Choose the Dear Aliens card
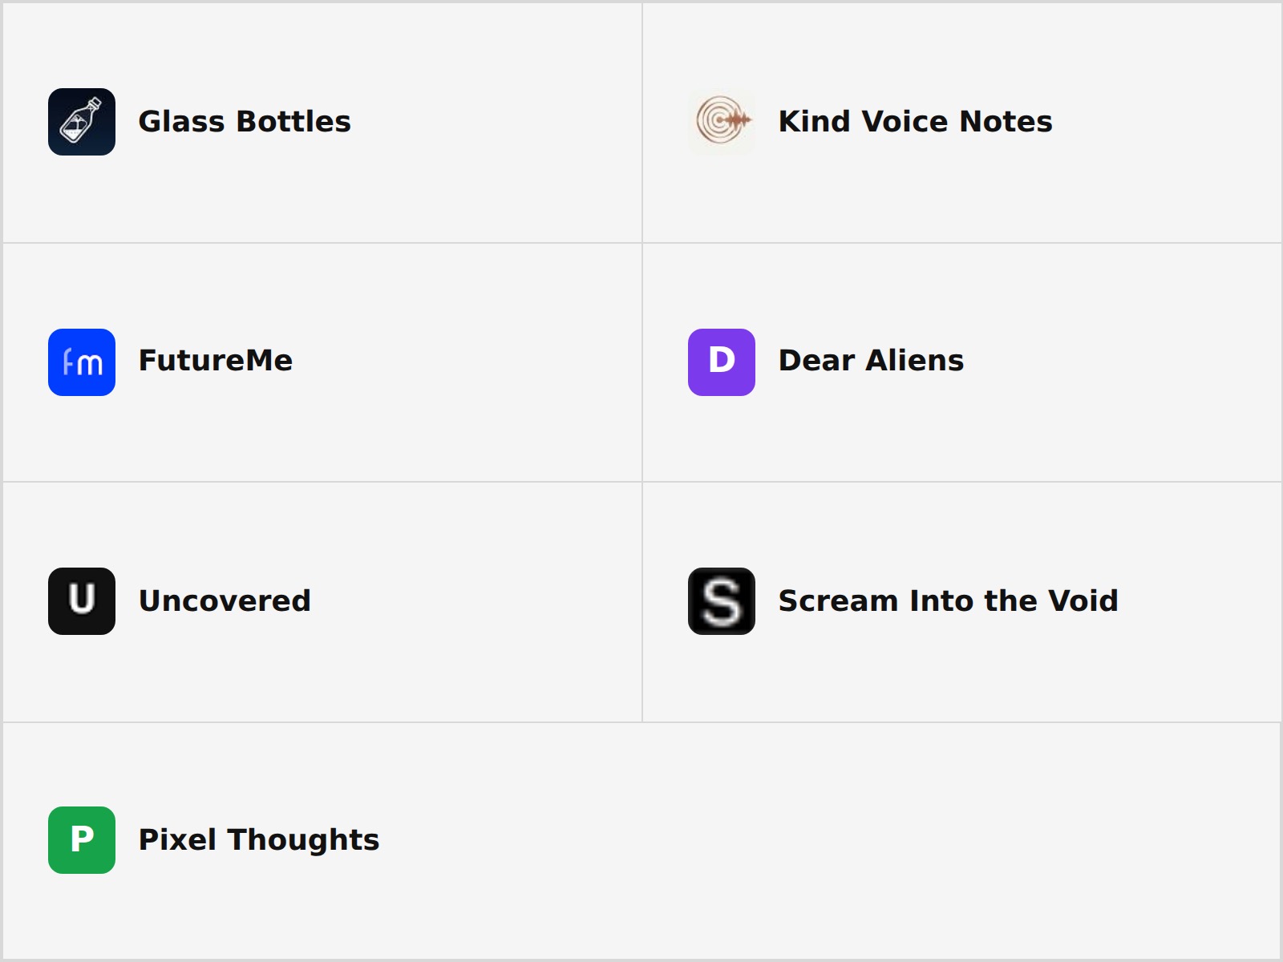The height and width of the screenshot is (962, 1283). coord(962,362)
